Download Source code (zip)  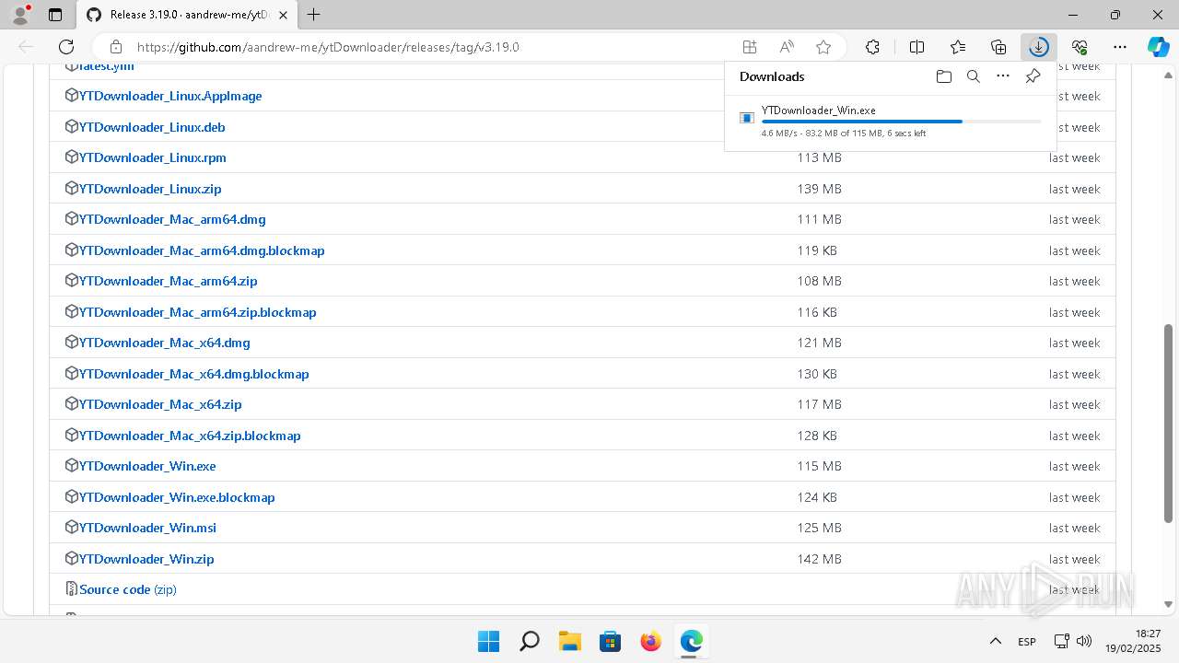128,589
